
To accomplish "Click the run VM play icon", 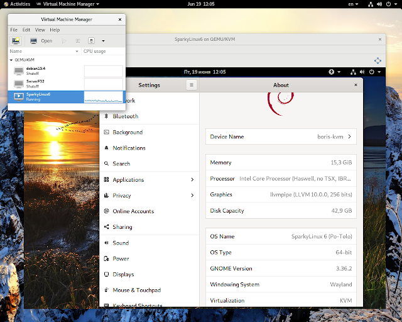I will pyautogui.click(x=64, y=41).
